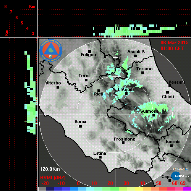Click the Protezione Civile Abruzzo logo
Screen dimensions: 191x191
pyautogui.click(x=51, y=50)
